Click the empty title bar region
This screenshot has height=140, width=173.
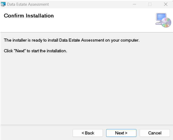pyautogui.click(x=88, y=4)
